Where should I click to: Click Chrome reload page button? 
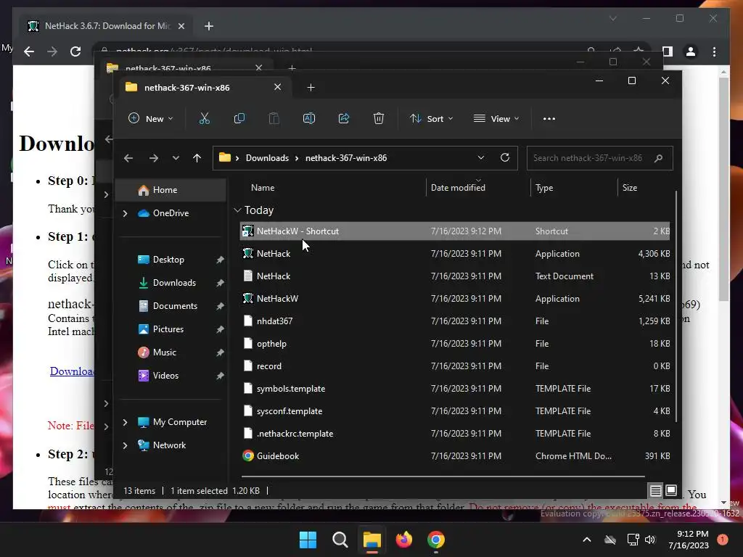75,51
